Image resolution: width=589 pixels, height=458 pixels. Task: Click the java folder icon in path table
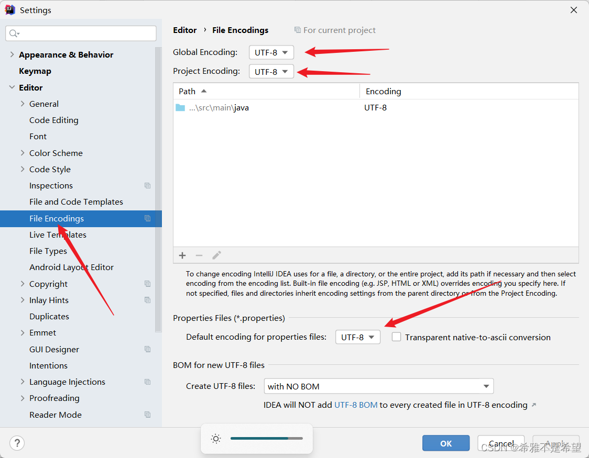180,108
